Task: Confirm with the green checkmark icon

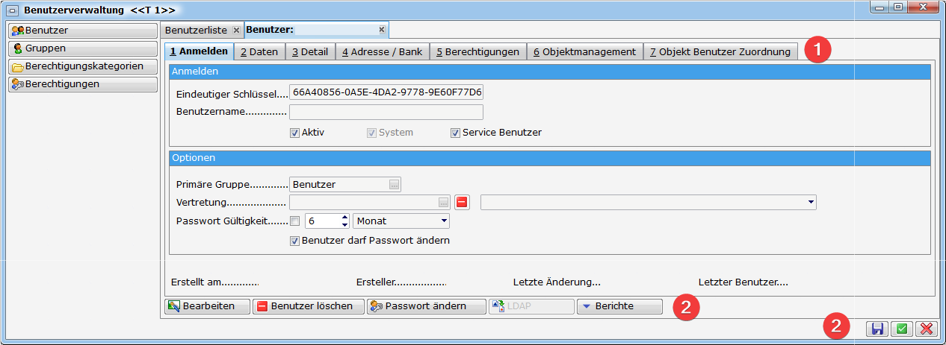Action: 902,329
